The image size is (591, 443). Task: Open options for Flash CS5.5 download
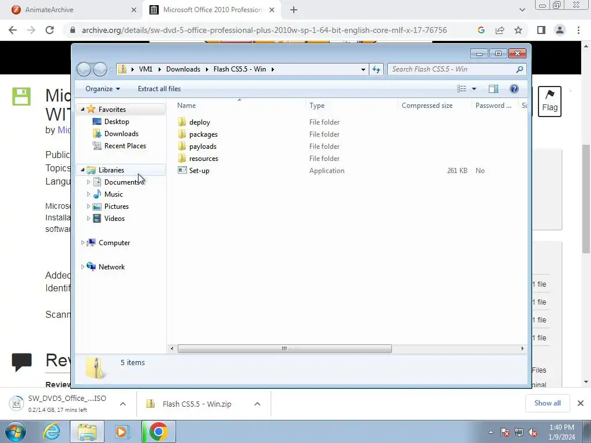(x=257, y=404)
